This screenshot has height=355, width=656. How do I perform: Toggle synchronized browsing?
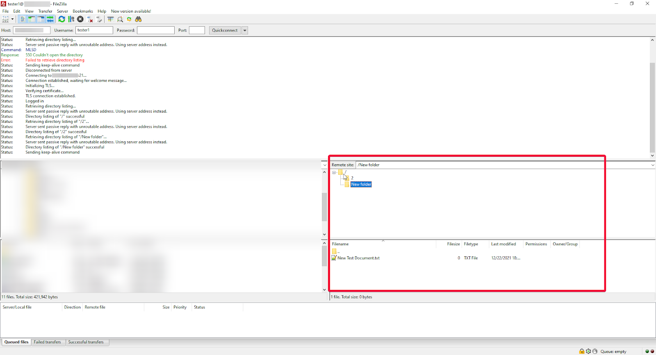point(129,19)
